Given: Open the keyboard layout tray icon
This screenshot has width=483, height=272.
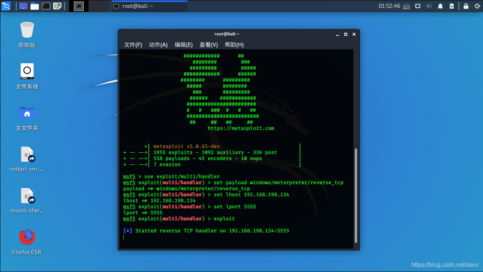Looking at the screenshot, I should [x=406, y=6].
